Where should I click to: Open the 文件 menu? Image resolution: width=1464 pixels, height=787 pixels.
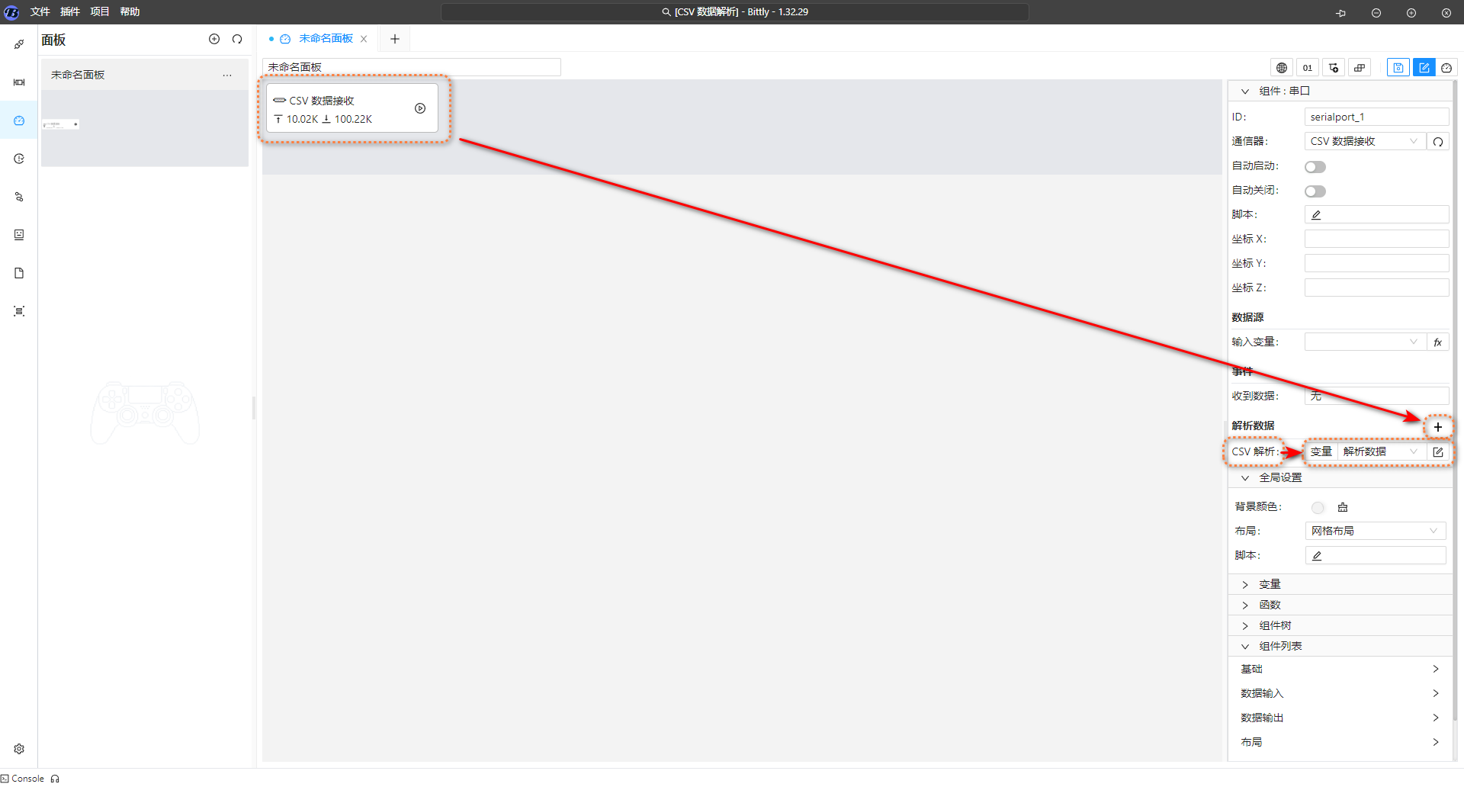[x=40, y=11]
